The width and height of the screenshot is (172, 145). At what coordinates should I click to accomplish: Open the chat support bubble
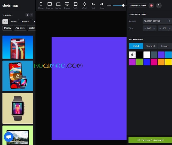click(9, 137)
